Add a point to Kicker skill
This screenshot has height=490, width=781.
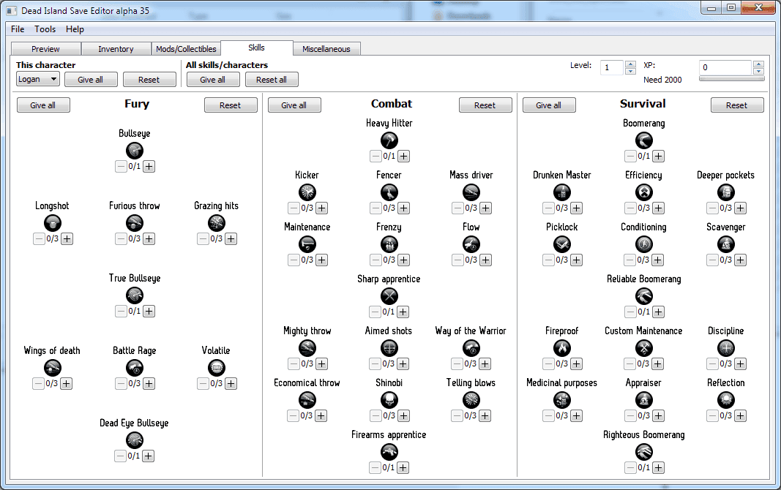(x=321, y=208)
